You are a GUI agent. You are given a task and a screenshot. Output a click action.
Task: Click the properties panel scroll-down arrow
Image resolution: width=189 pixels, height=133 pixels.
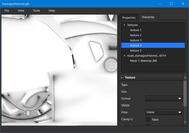[x=185, y=122]
